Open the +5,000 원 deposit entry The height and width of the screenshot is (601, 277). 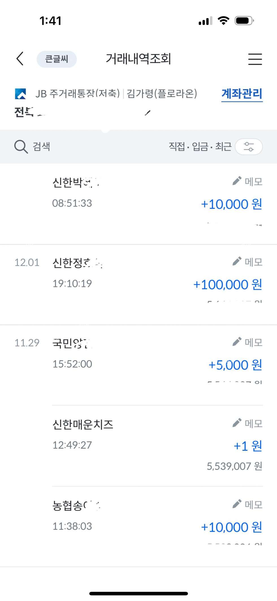tap(235, 365)
